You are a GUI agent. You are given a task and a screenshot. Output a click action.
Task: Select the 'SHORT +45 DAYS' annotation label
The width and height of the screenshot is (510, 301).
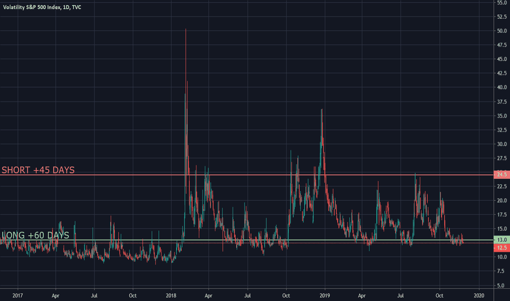(x=38, y=170)
